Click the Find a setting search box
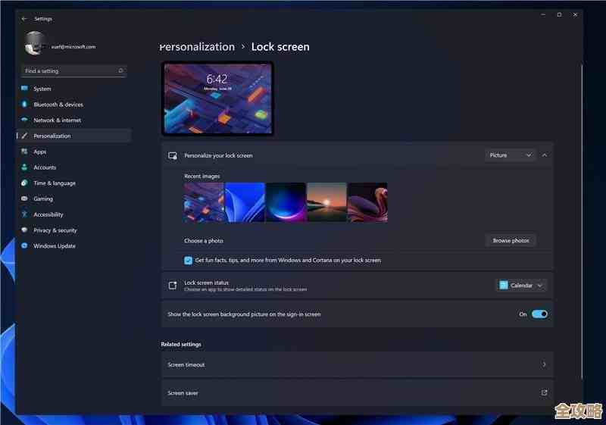 73,71
